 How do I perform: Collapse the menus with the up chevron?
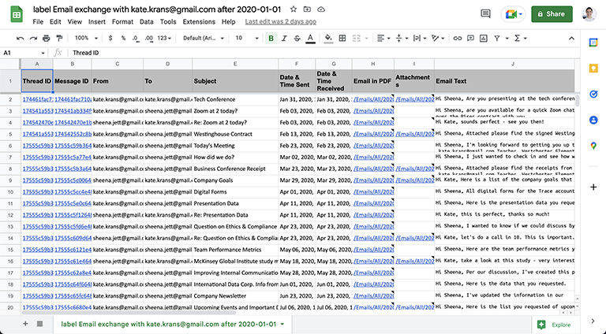(x=571, y=38)
